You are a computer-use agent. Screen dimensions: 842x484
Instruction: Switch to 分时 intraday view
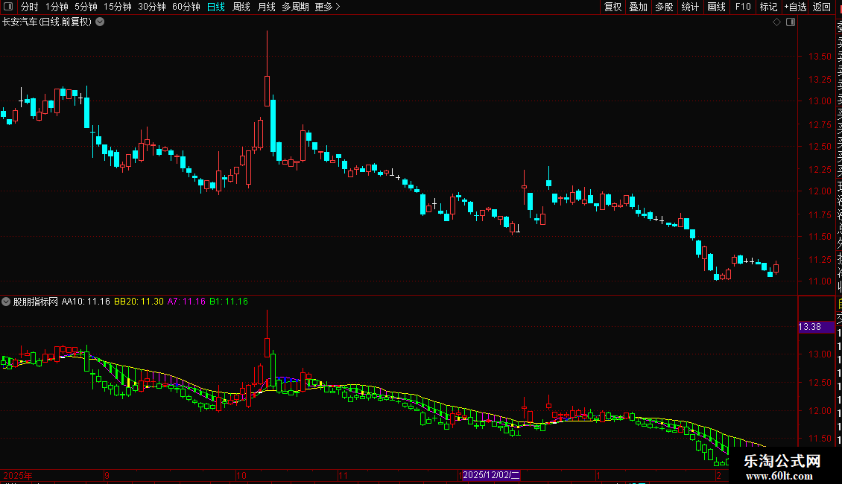pos(30,7)
